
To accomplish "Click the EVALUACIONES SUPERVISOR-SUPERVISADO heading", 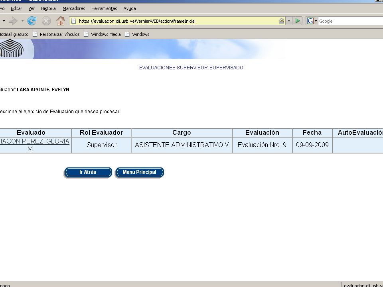I will click(191, 68).
